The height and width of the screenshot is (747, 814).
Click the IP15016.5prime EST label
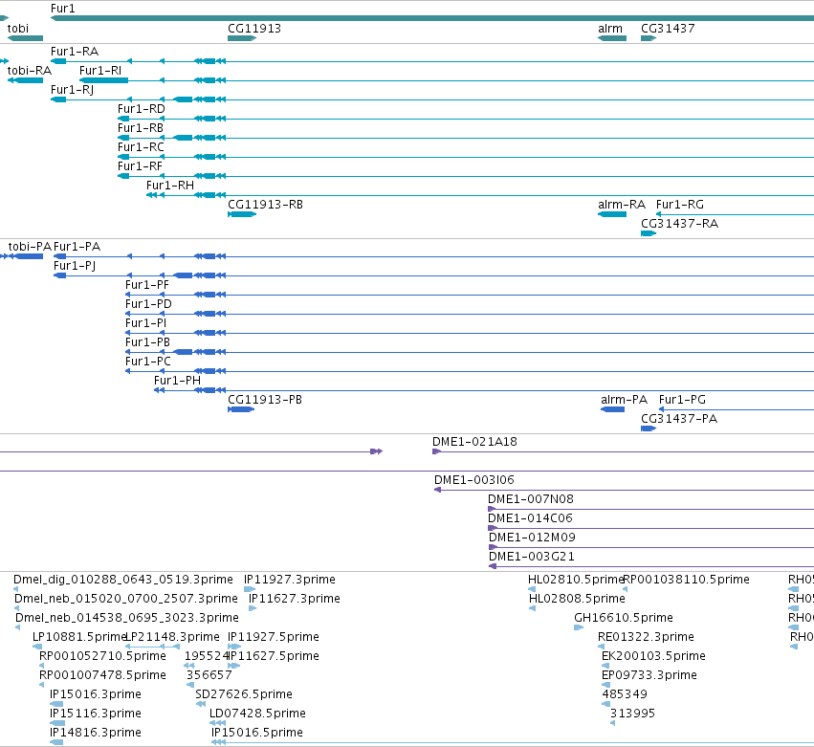pyautogui.click(x=257, y=734)
